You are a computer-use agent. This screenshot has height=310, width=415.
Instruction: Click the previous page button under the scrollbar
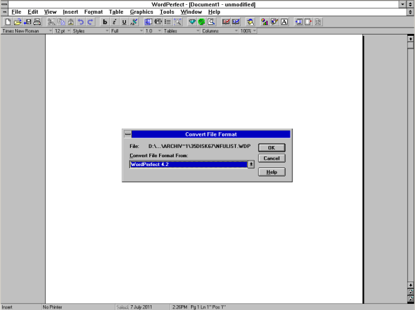(x=410, y=292)
